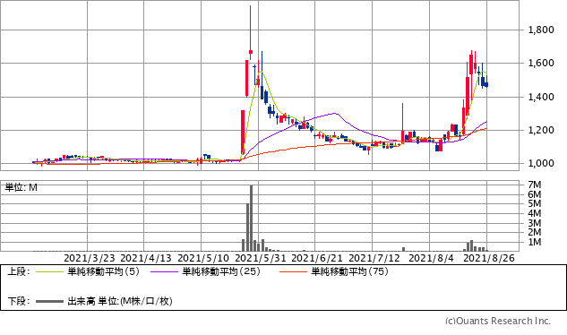The height and width of the screenshot is (335, 567).
Task: Click the 2021/8/26 date label
Action: click(x=489, y=258)
